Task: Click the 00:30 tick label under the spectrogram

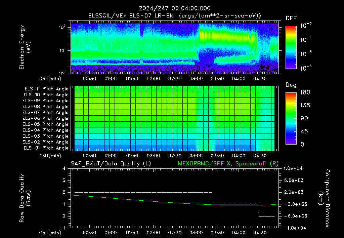Action: 89,79
